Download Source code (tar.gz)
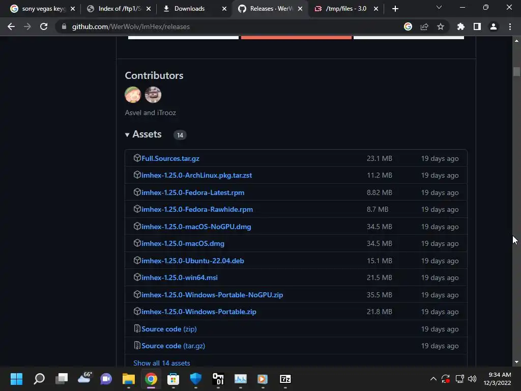Screen dimensions: 521x391 [x=173, y=346]
